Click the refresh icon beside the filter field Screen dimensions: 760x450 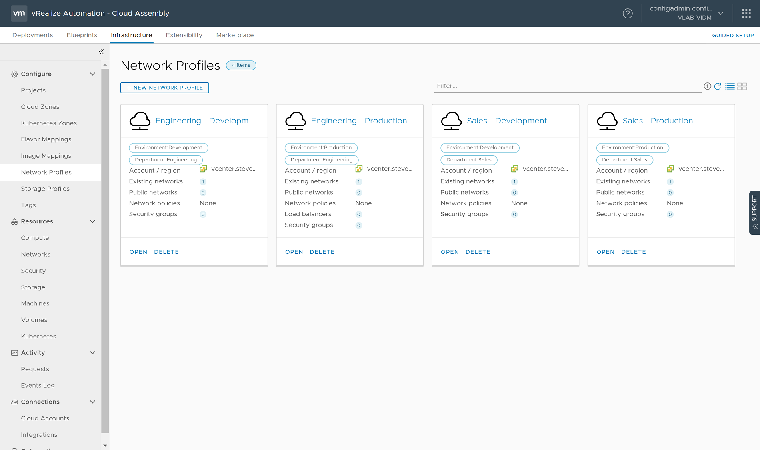point(718,86)
